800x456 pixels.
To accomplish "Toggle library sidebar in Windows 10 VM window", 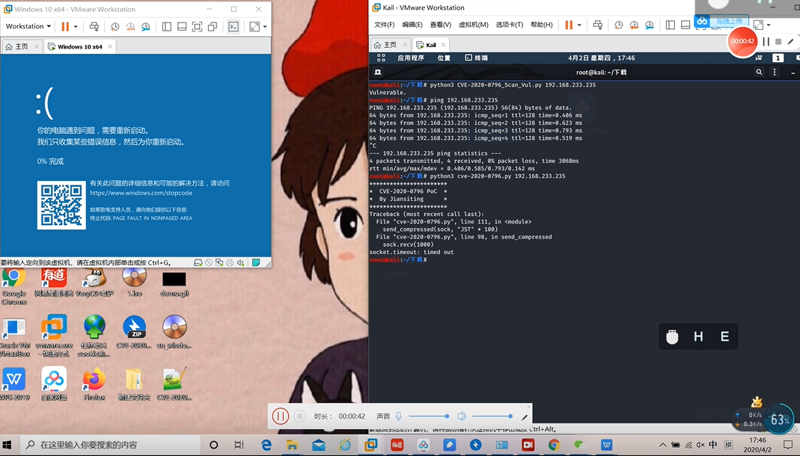I will coord(167,26).
